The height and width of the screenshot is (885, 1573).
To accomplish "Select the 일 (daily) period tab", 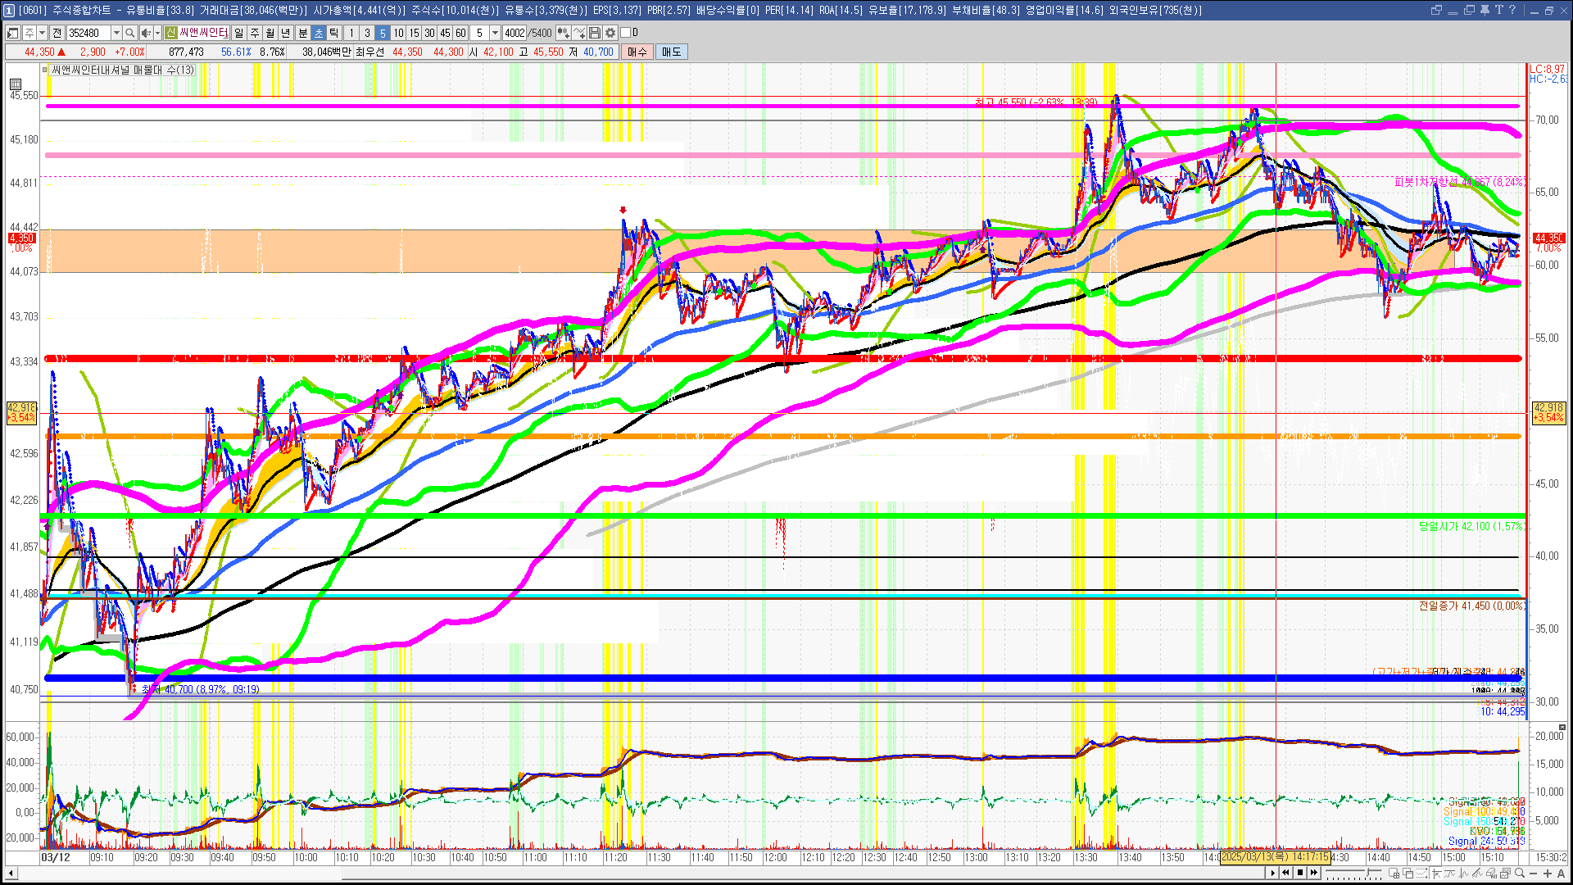I will 238,33.
